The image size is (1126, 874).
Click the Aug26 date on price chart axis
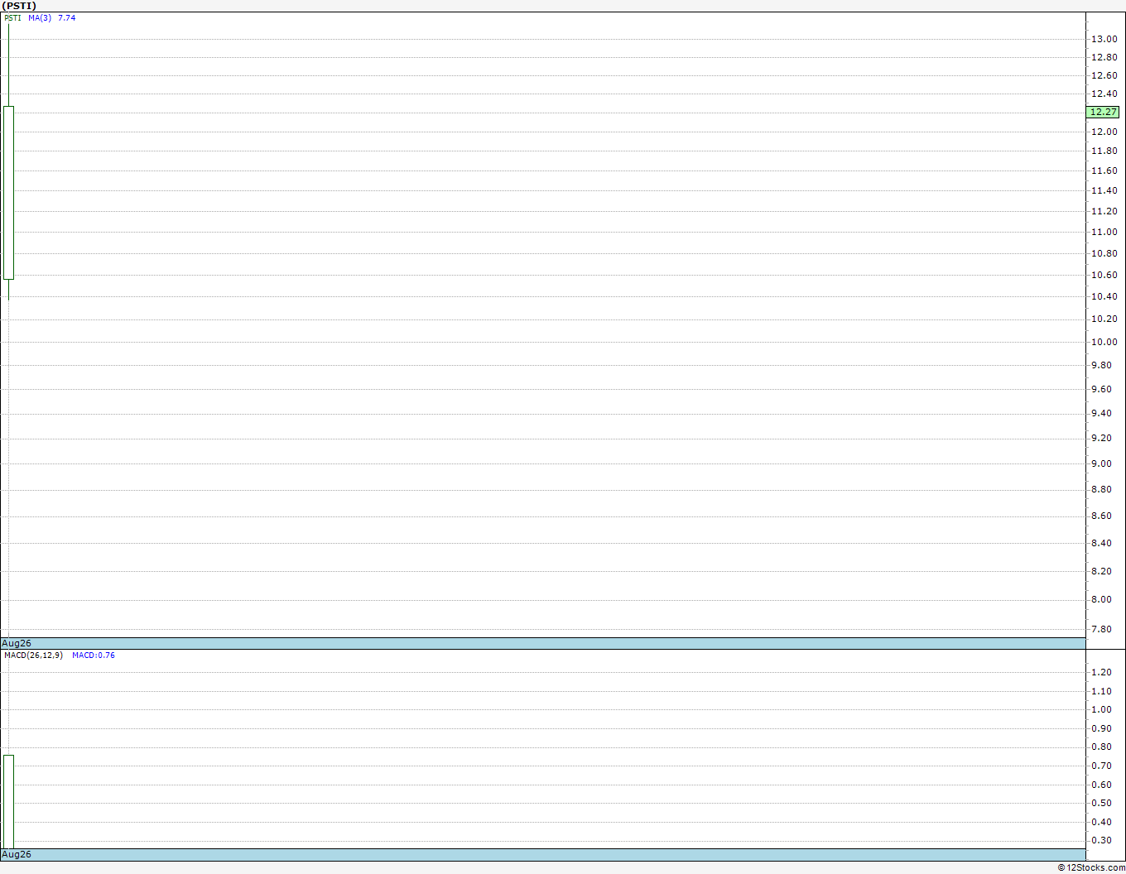[17, 643]
